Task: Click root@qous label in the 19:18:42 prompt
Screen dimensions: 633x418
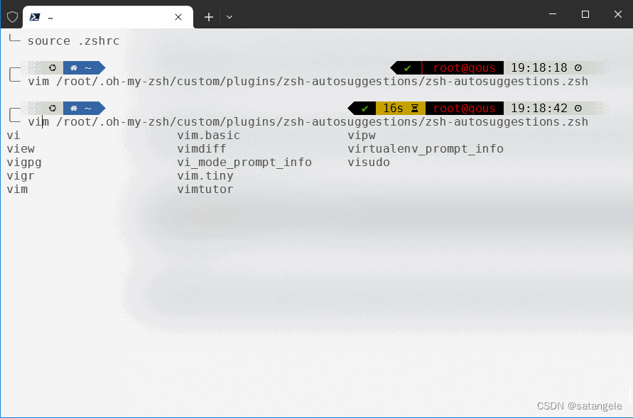Action: pyautogui.click(x=464, y=108)
